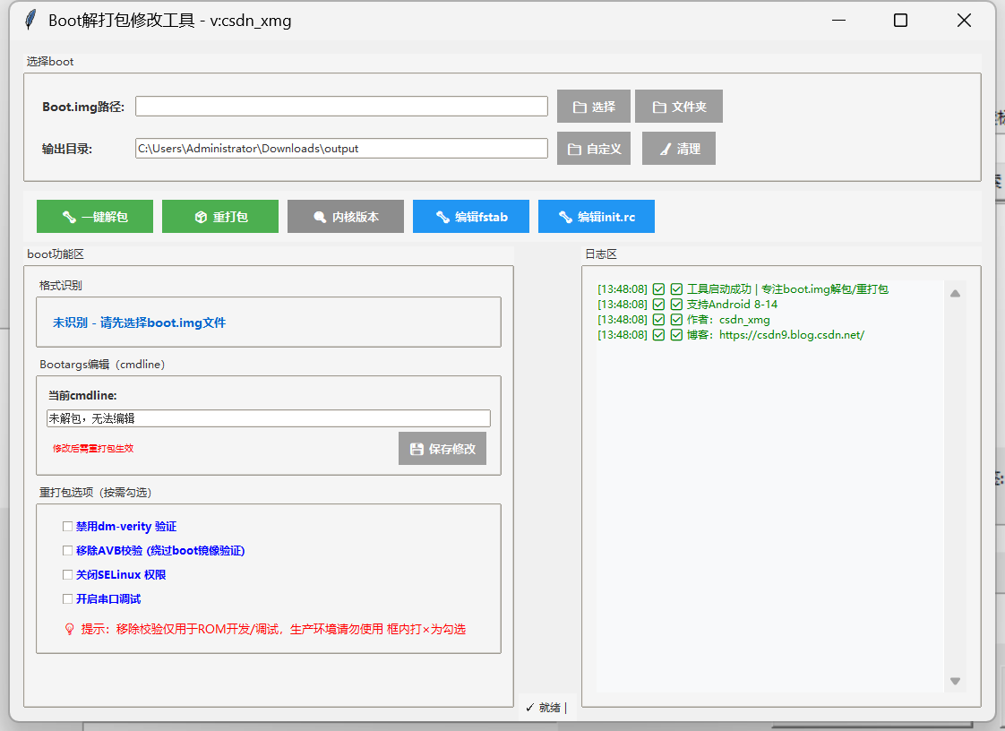Screen dimensions: 1005x731
Task: Check 移除AVB校验 to bypass boot verification
Action: click(x=67, y=550)
